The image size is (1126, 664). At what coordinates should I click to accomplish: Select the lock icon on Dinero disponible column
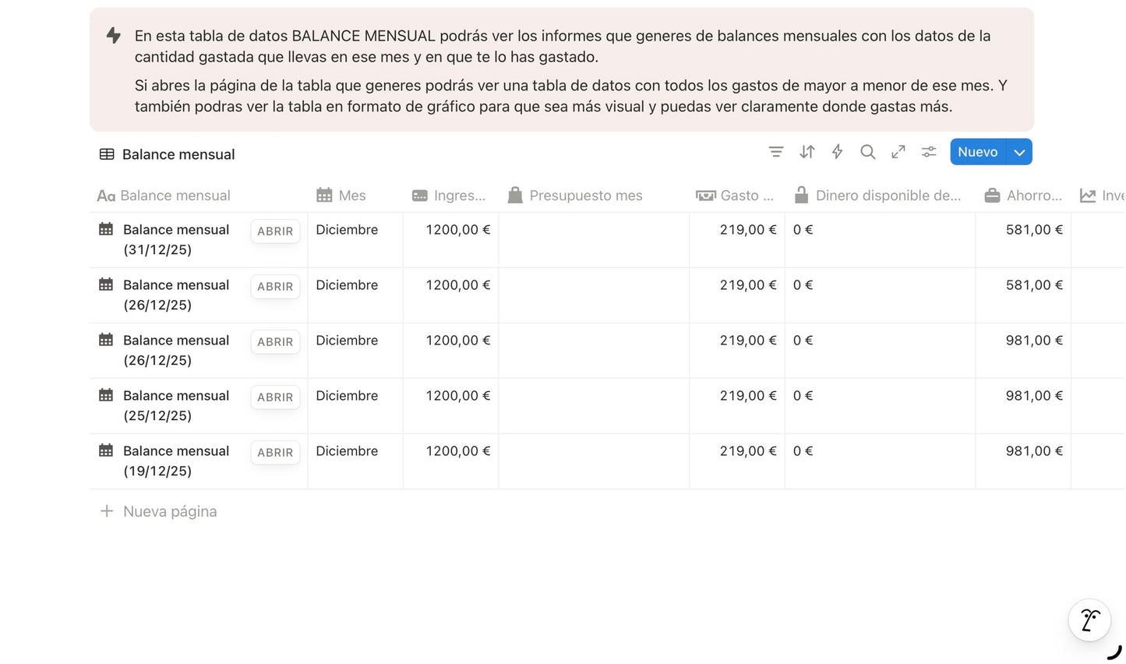click(x=801, y=195)
